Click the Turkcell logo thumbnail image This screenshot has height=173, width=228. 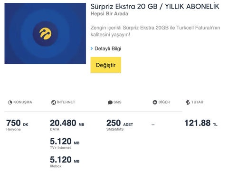coord(45,34)
